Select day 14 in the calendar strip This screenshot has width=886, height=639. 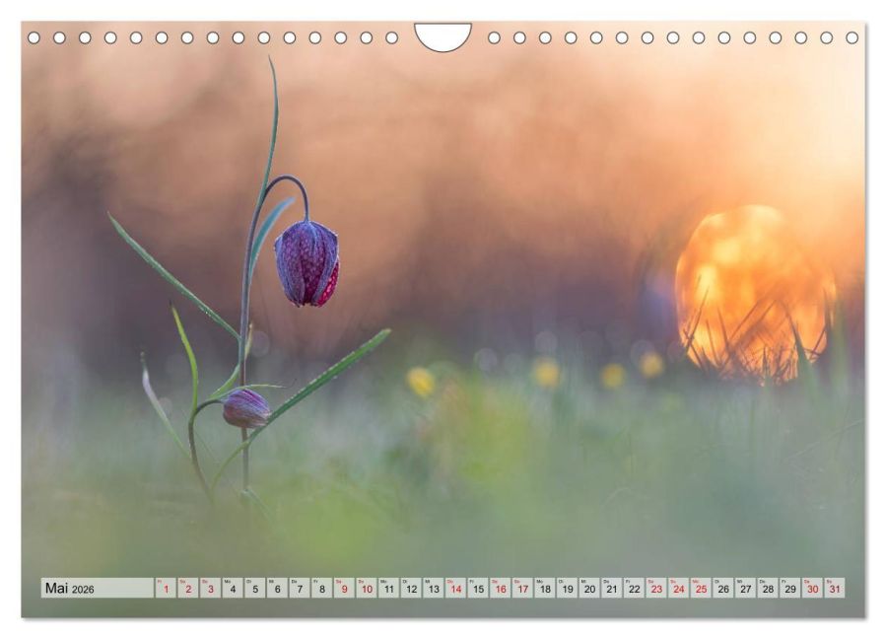[456, 588]
